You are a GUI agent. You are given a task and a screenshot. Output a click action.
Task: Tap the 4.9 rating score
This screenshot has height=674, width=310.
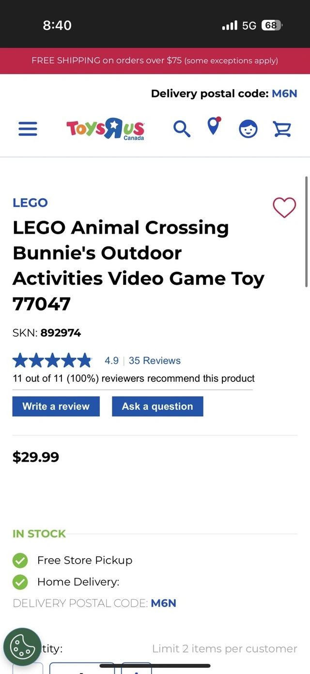(111, 361)
